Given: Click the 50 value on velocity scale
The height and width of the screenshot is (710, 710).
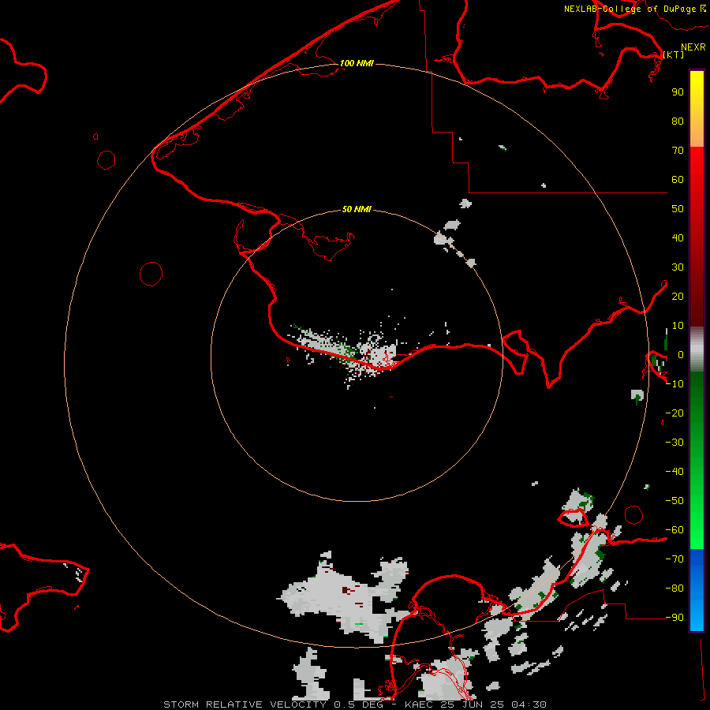Looking at the screenshot, I should 678,209.
